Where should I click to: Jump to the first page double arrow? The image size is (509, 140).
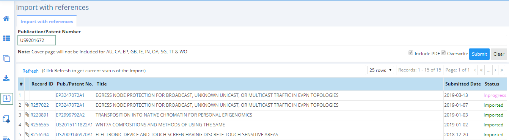[481, 70]
